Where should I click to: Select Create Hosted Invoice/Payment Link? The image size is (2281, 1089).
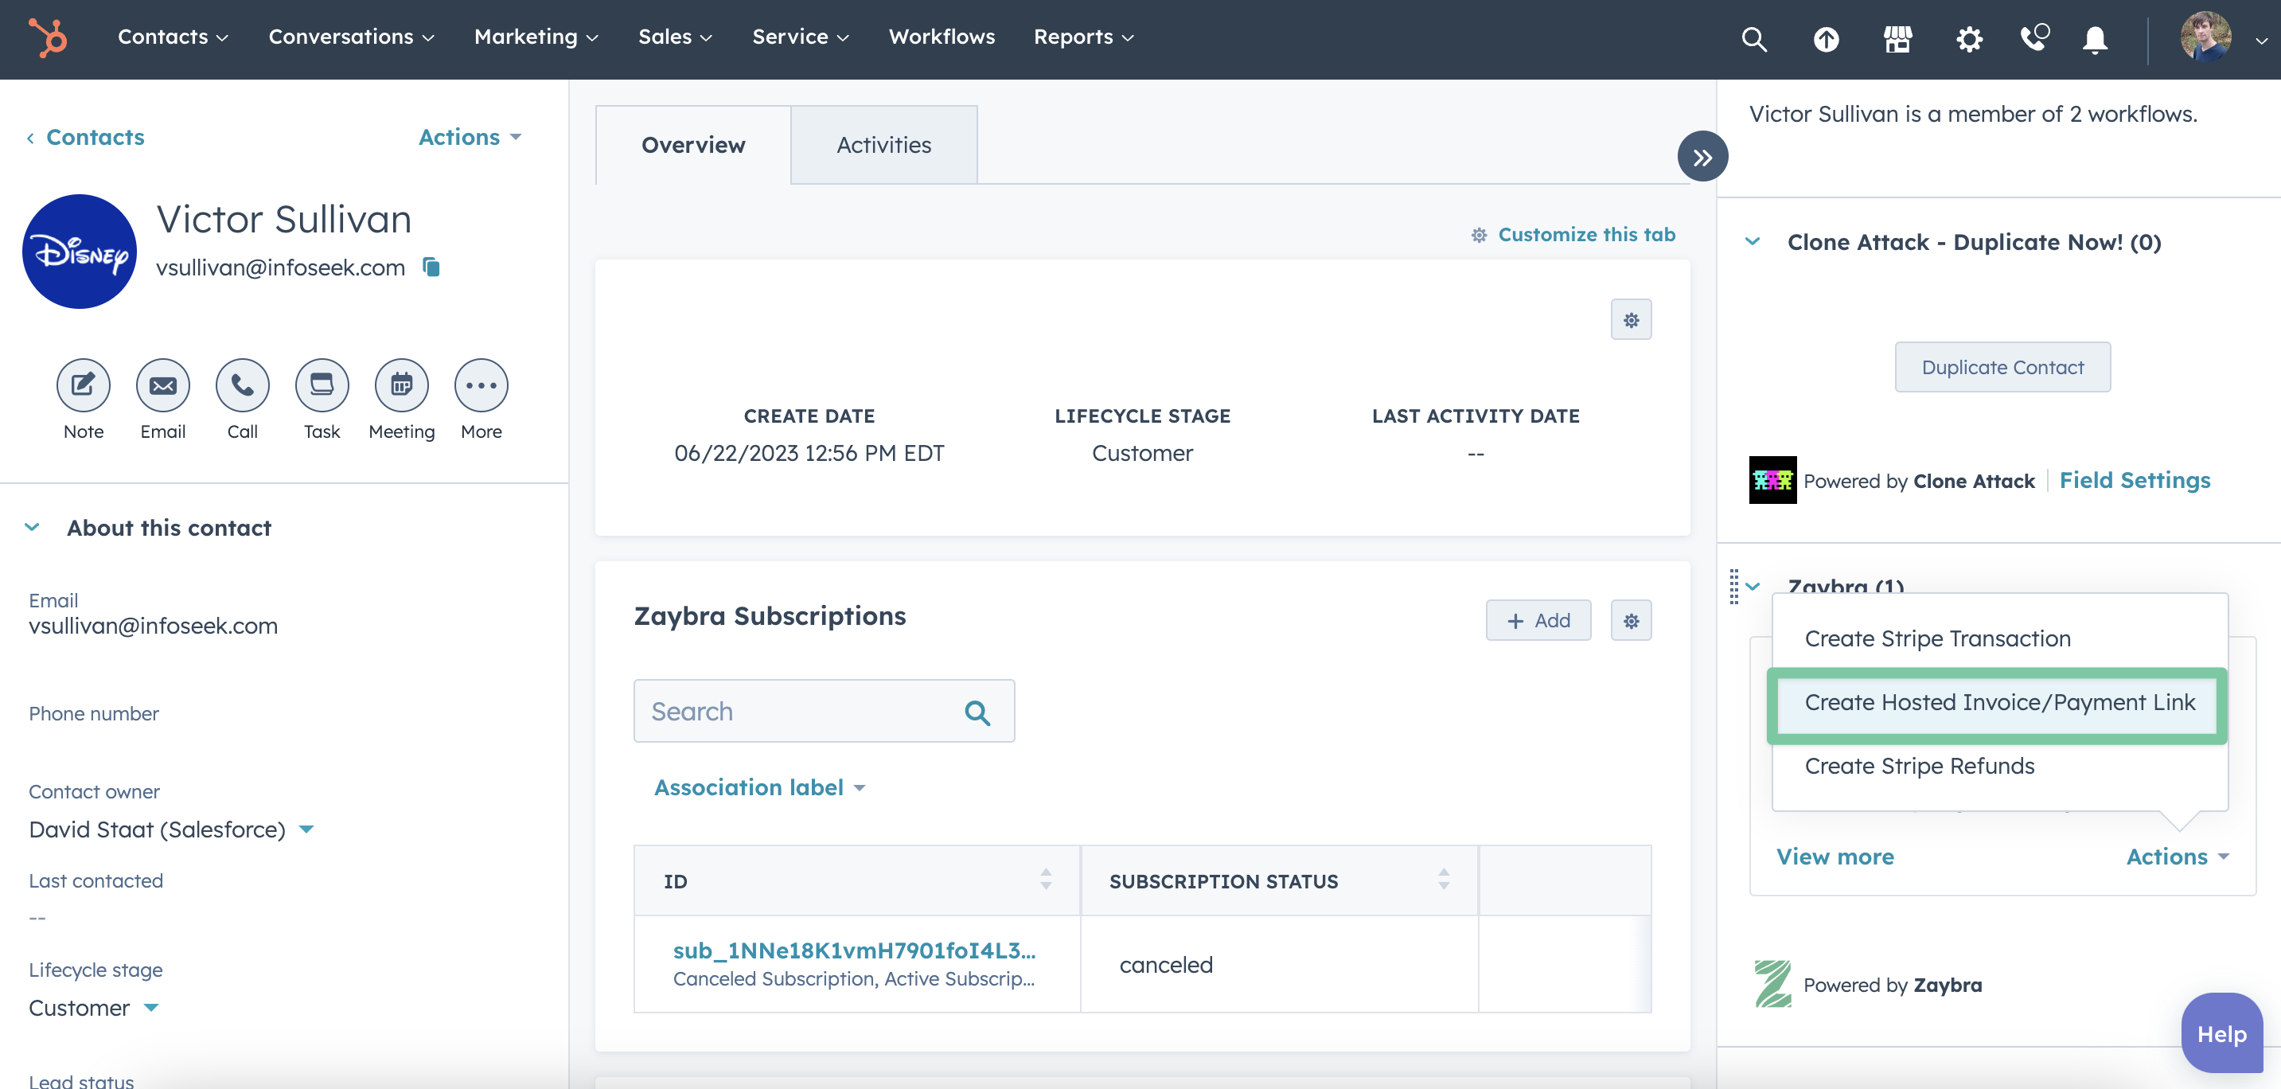1999,702
